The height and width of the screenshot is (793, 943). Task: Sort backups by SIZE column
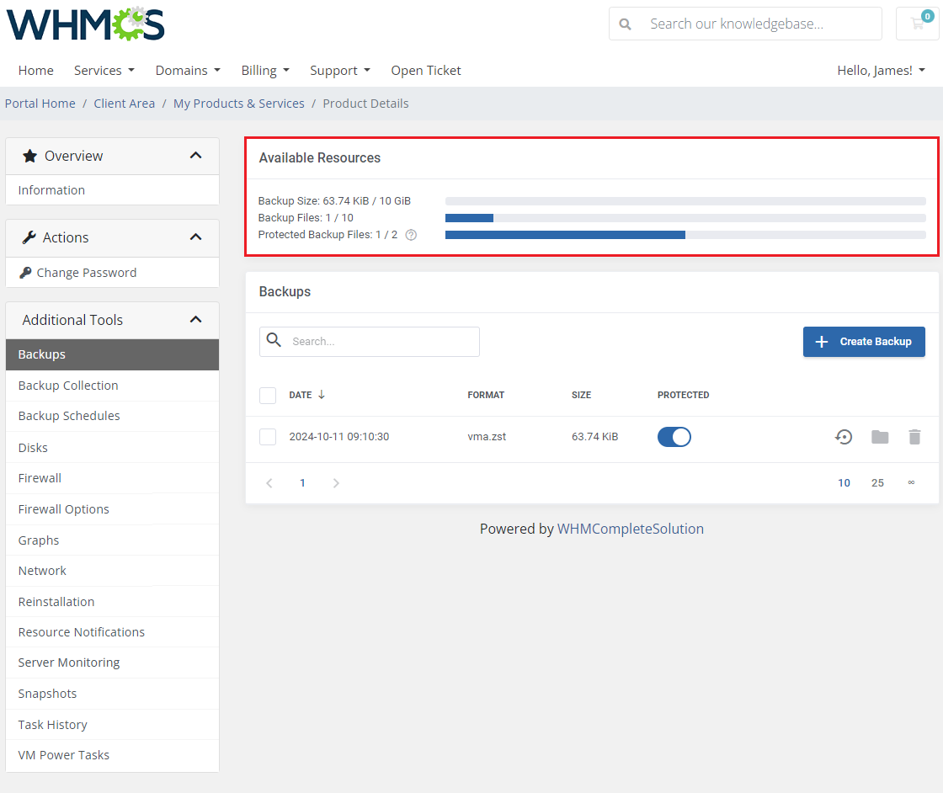pos(581,395)
